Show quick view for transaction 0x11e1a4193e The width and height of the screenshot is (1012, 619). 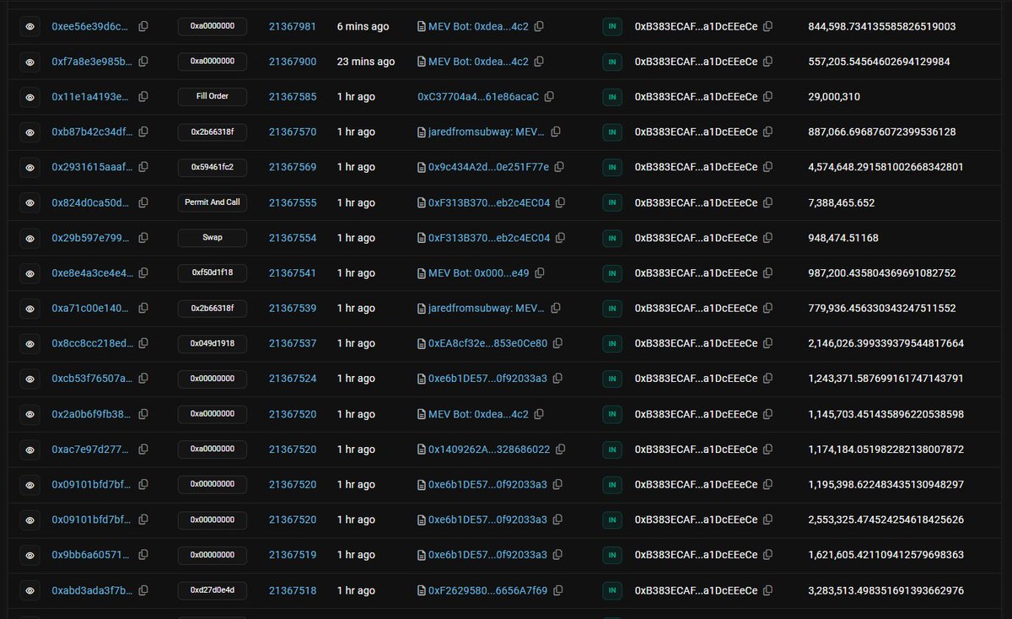click(30, 97)
